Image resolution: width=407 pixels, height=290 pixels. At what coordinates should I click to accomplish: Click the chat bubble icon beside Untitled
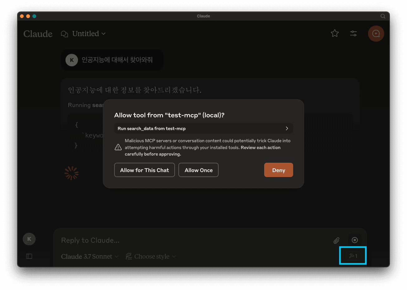tap(65, 34)
